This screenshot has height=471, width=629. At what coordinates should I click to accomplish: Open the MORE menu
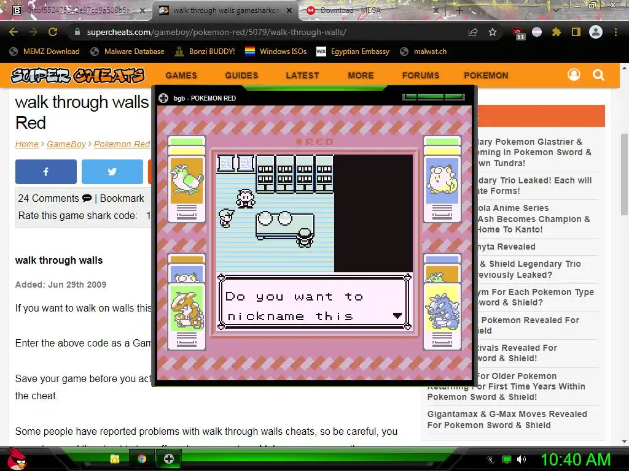361,75
